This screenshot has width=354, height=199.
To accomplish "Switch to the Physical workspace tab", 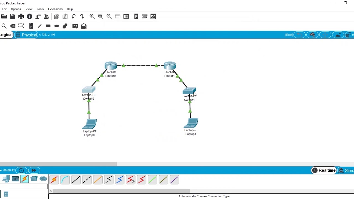I will pyautogui.click(x=26, y=35).
